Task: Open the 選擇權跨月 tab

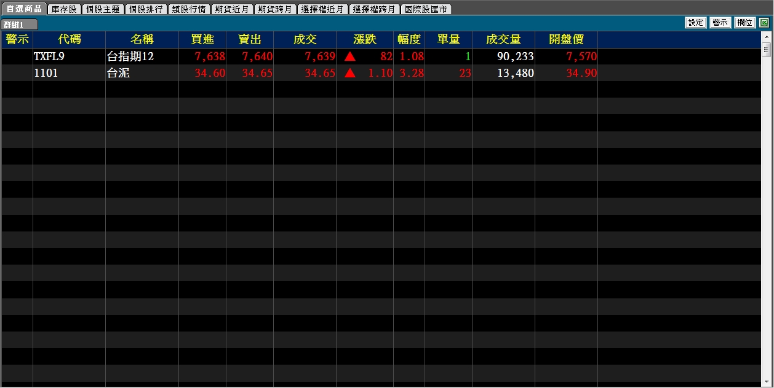Action: [x=374, y=9]
